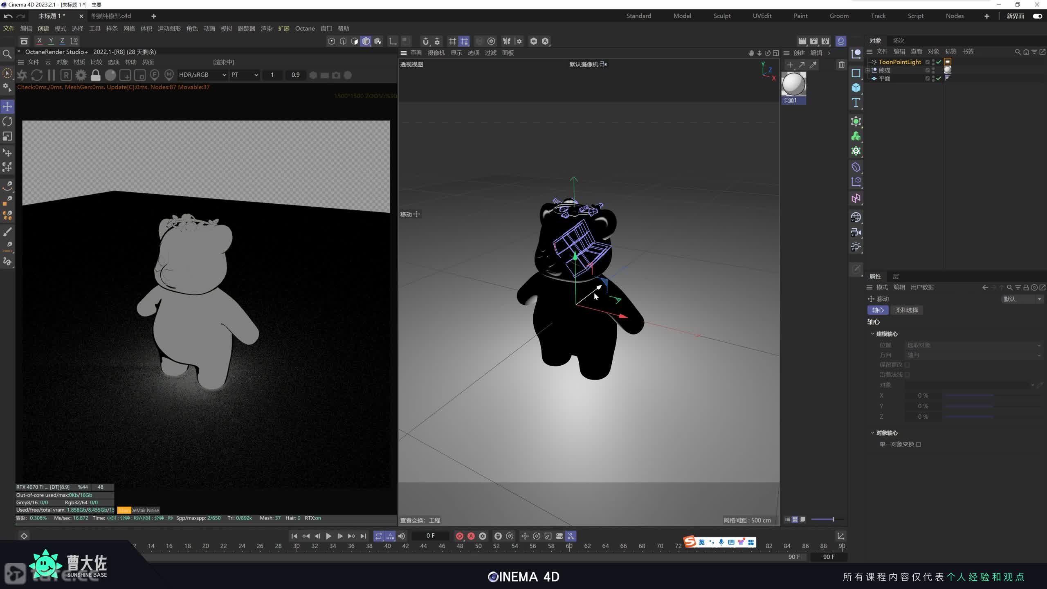Screen dimensions: 1047x589
Task: Open the Text spline tool icon
Action: 856,103
